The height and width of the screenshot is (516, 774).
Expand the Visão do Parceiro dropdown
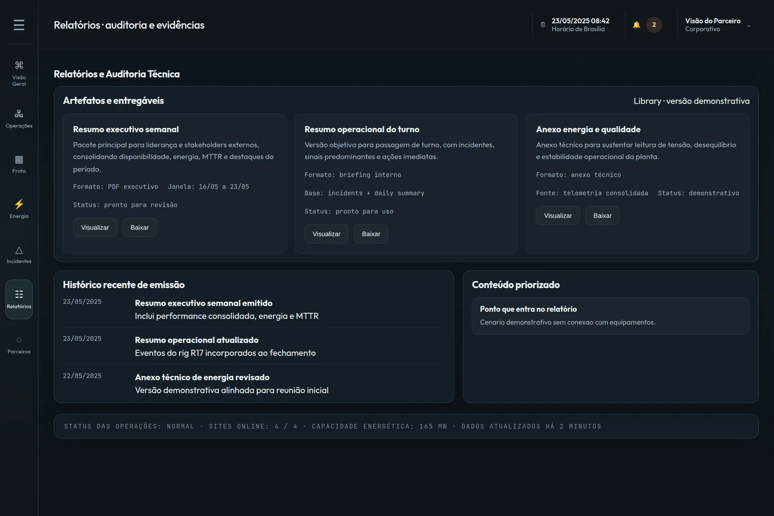pyautogui.click(x=718, y=25)
